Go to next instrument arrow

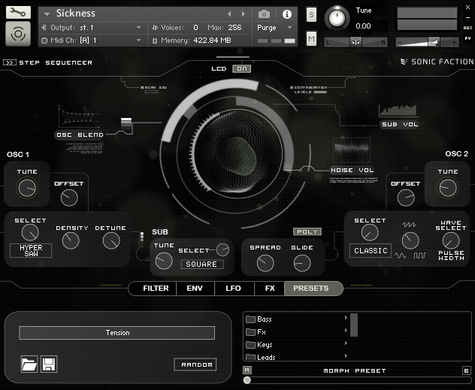tap(243, 14)
